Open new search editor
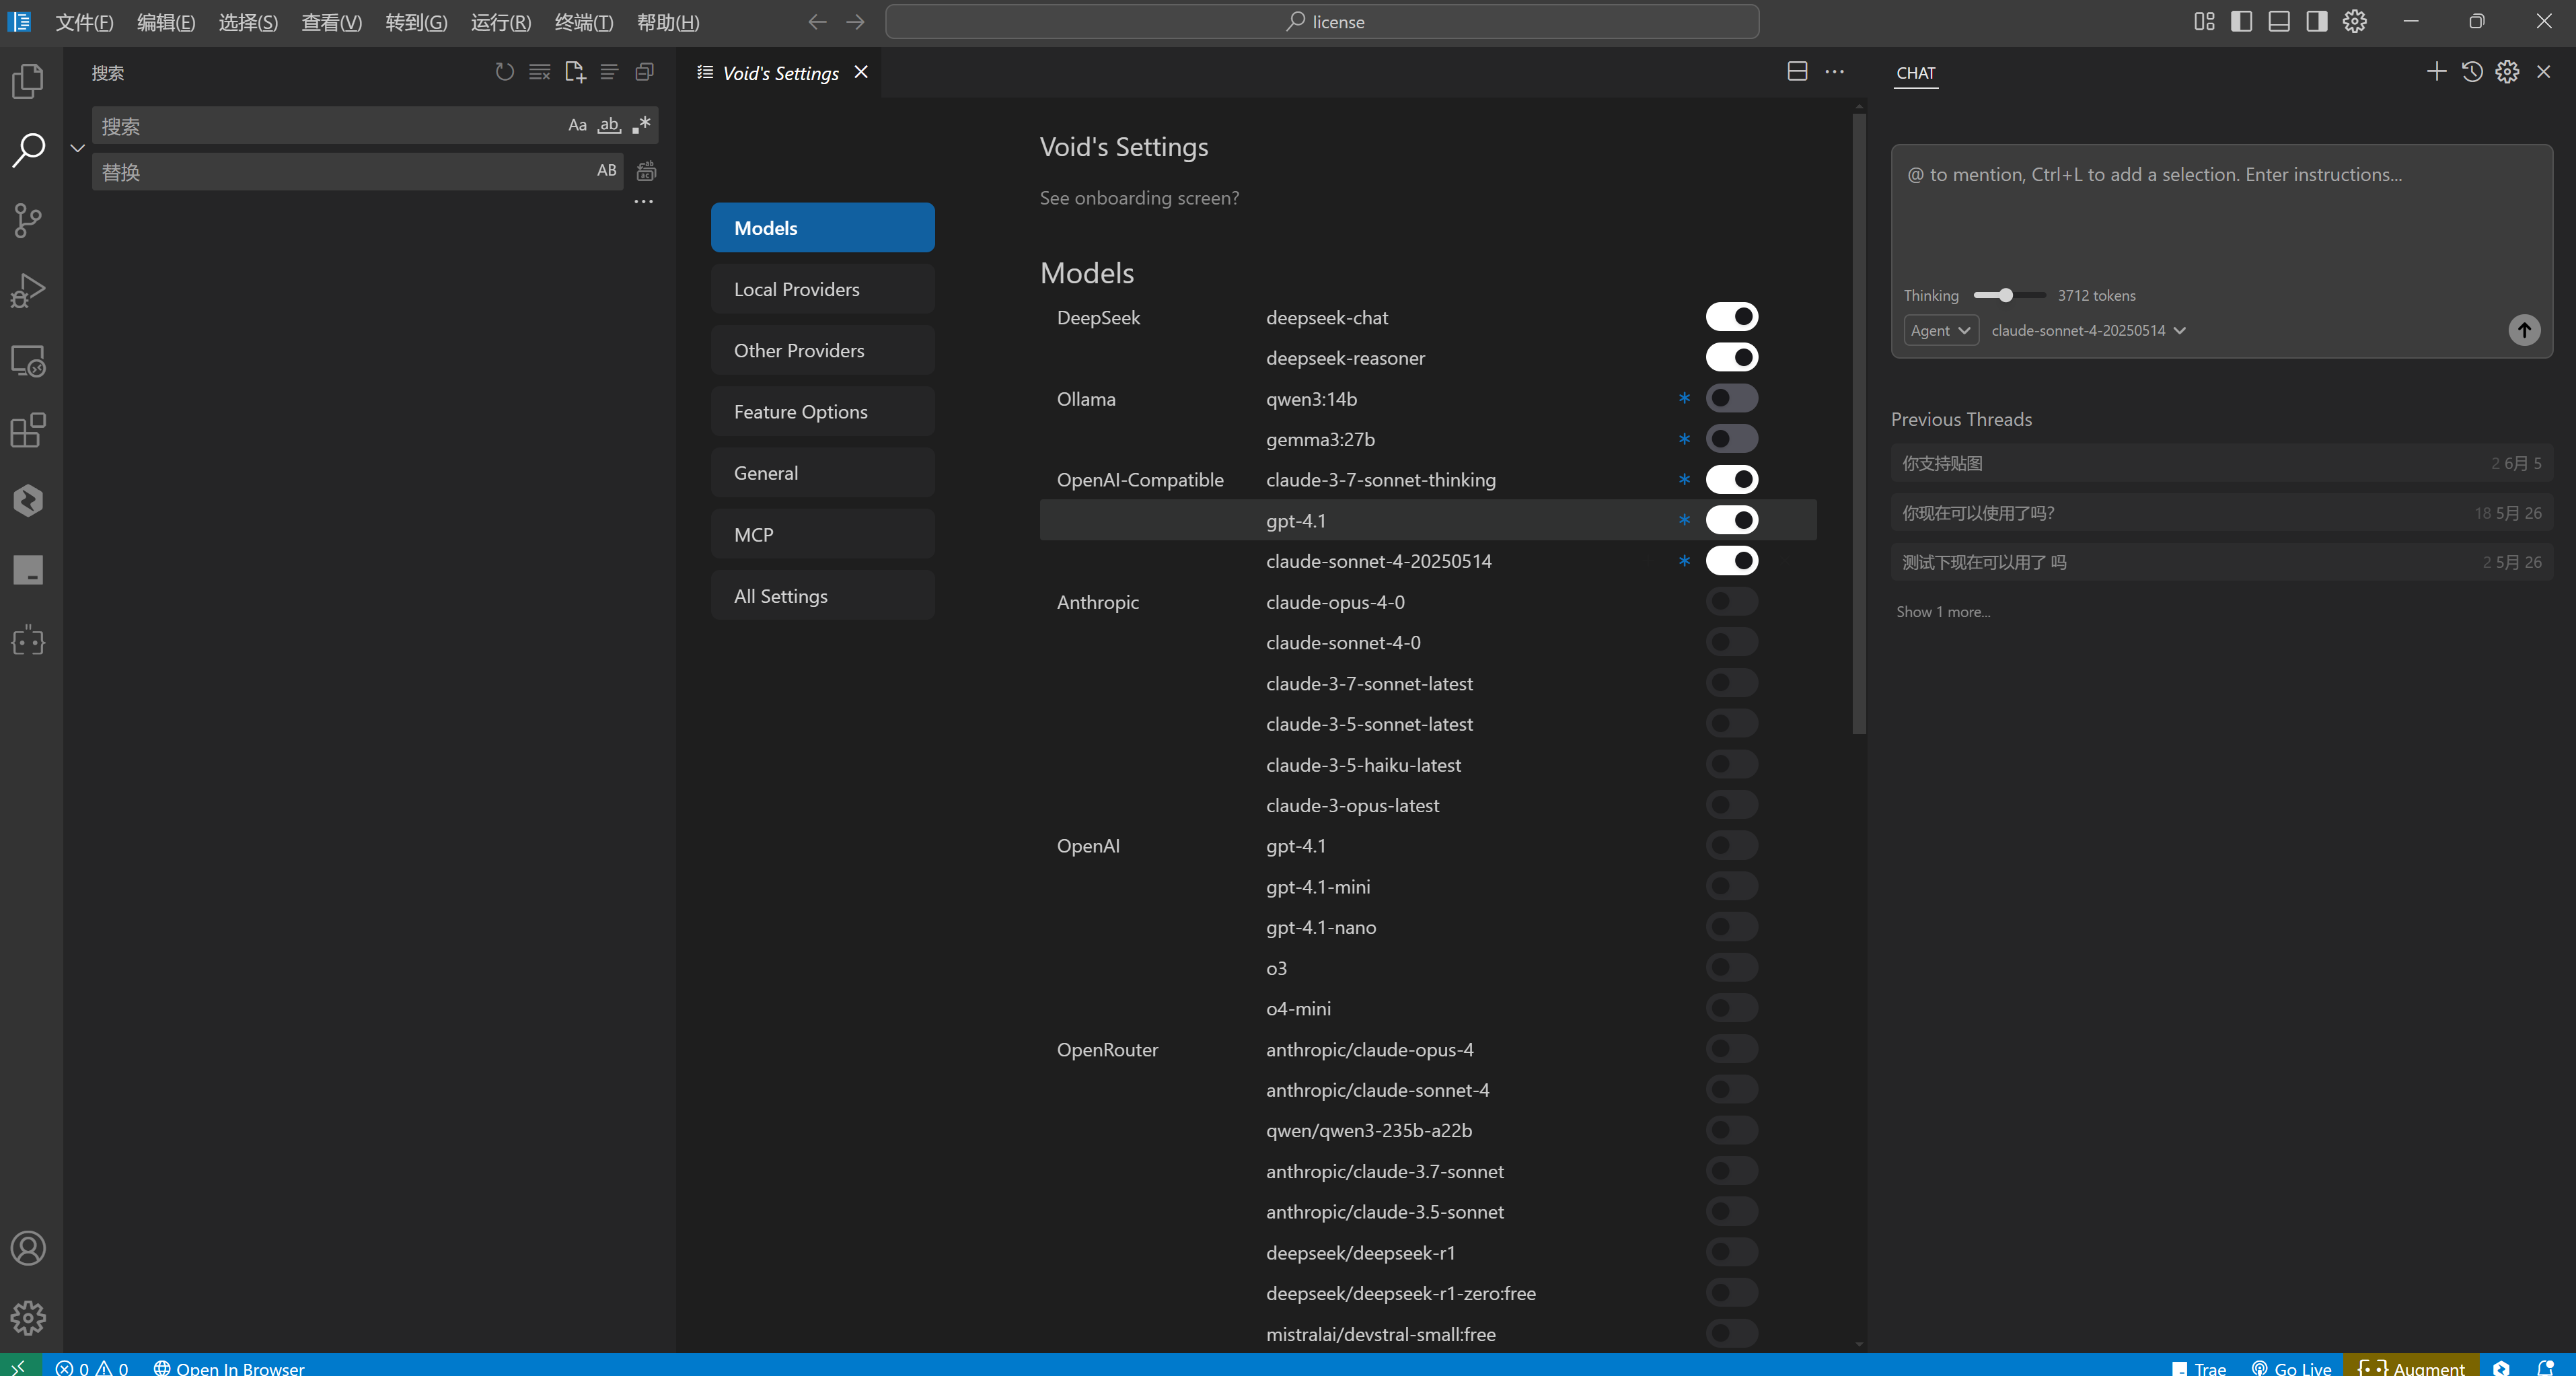The image size is (2576, 1376). tap(575, 72)
